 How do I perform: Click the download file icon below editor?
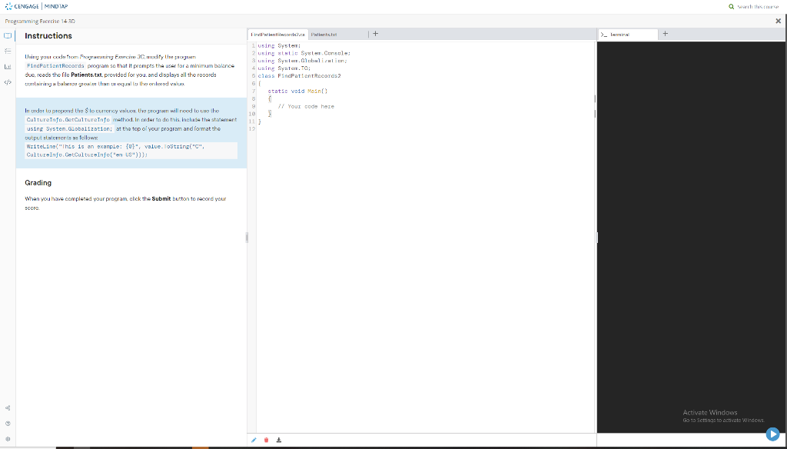coord(278,441)
